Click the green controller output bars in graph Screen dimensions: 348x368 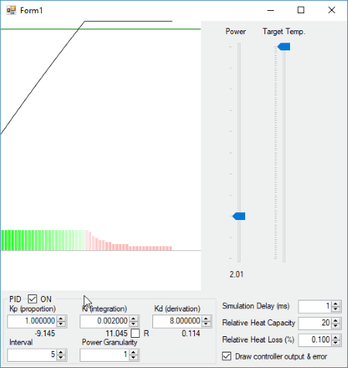43,240
